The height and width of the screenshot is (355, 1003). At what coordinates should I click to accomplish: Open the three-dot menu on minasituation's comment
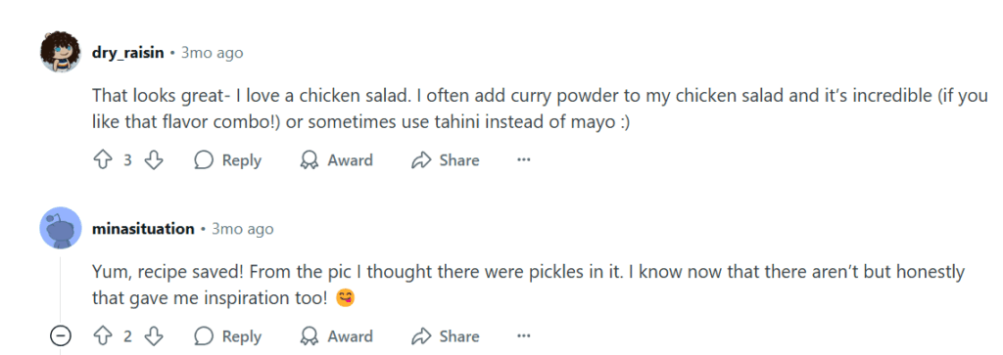coord(524,335)
